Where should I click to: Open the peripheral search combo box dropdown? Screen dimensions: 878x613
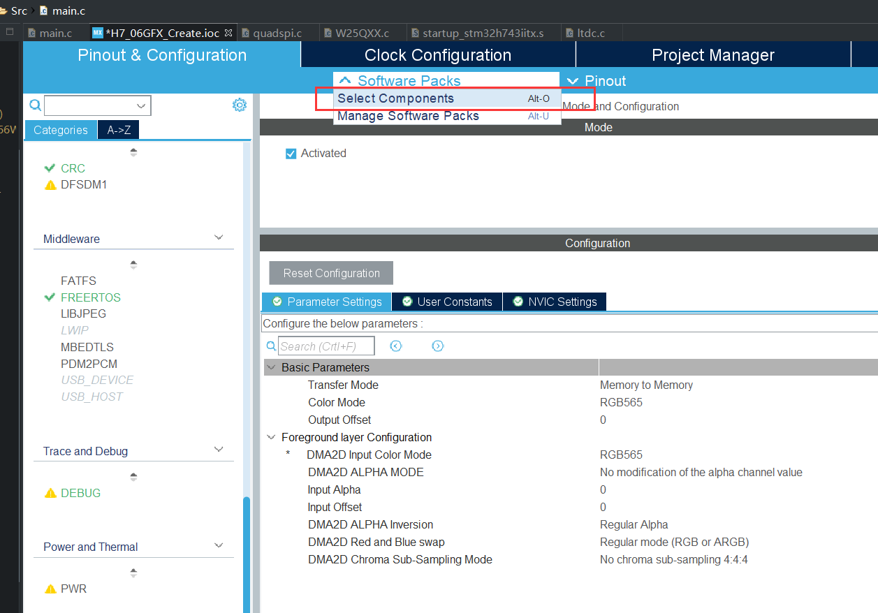tap(142, 106)
